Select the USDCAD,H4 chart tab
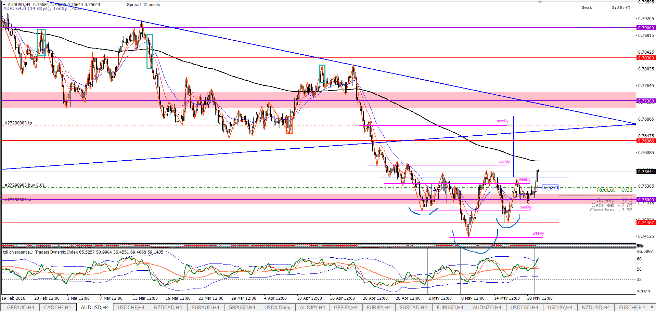 (524, 308)
